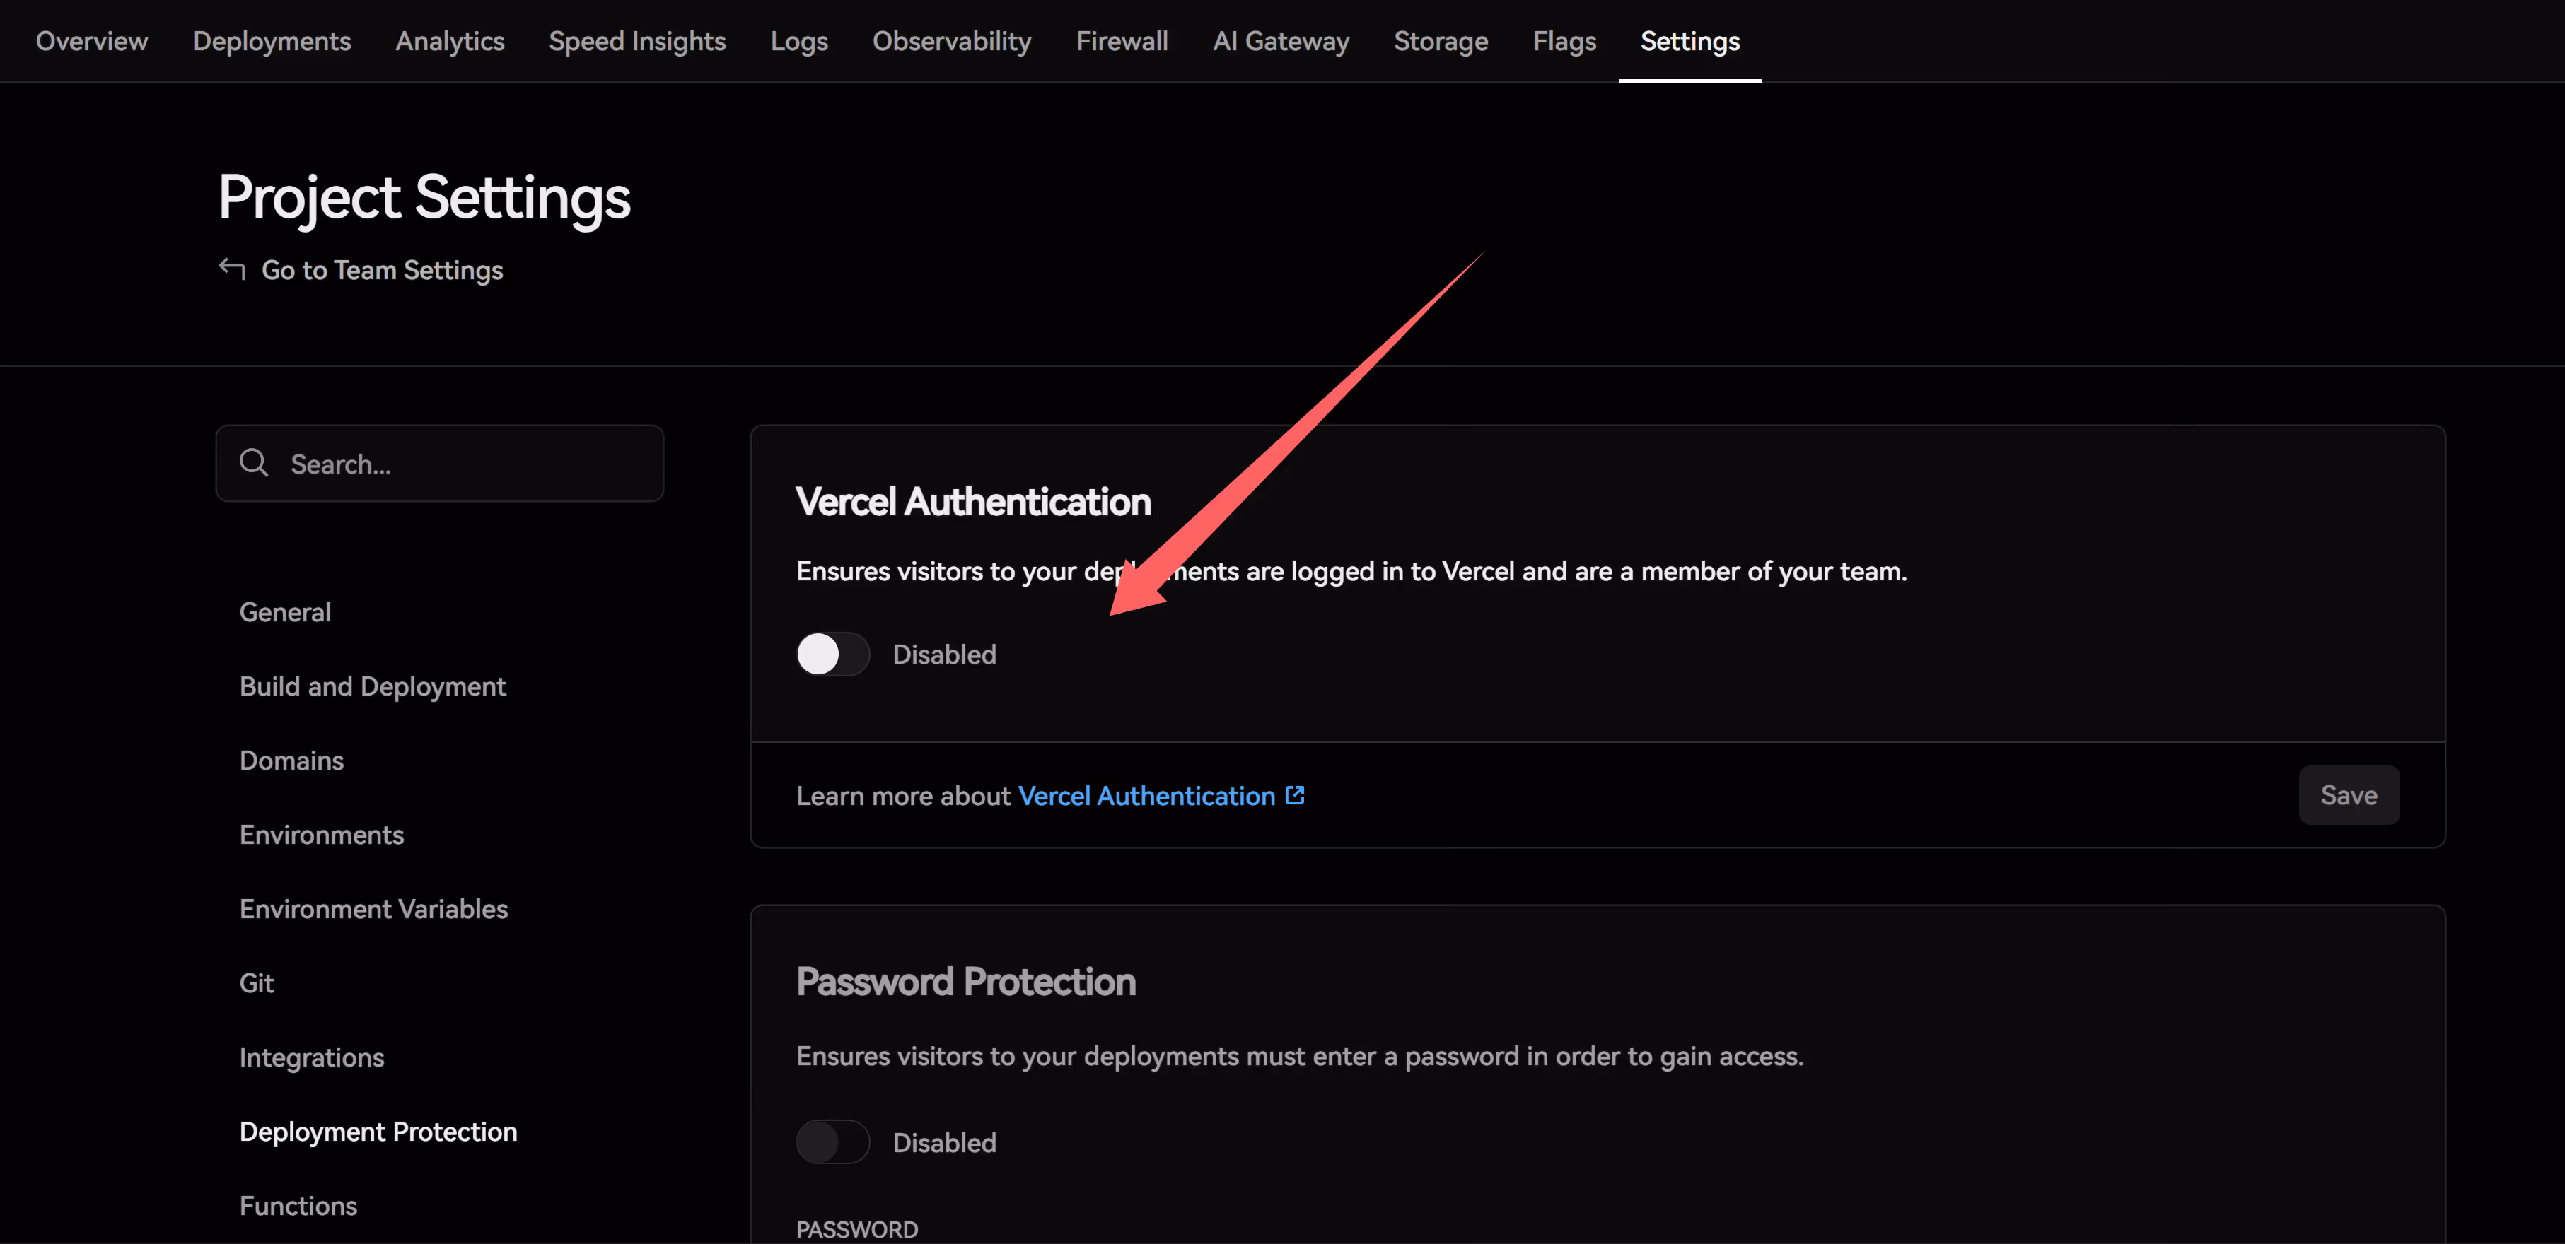The width and height of the screenshot is (2565, 1244).
Task: Click the Save button
Action: [x=2348, y=795]
